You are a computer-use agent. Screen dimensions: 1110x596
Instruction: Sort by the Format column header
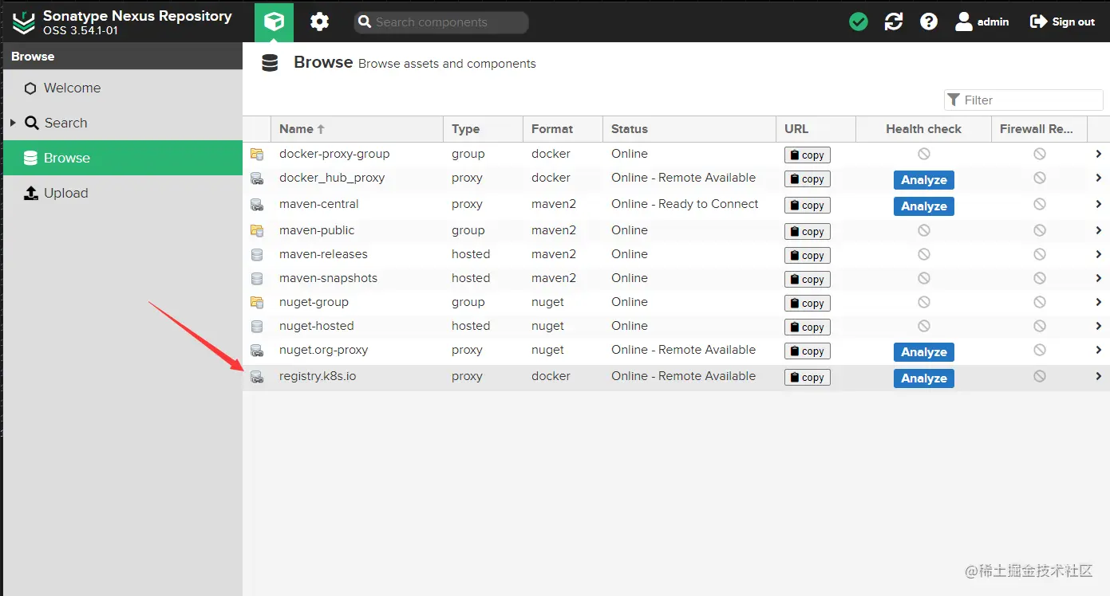pyautogui.click(x=563, y=128)
